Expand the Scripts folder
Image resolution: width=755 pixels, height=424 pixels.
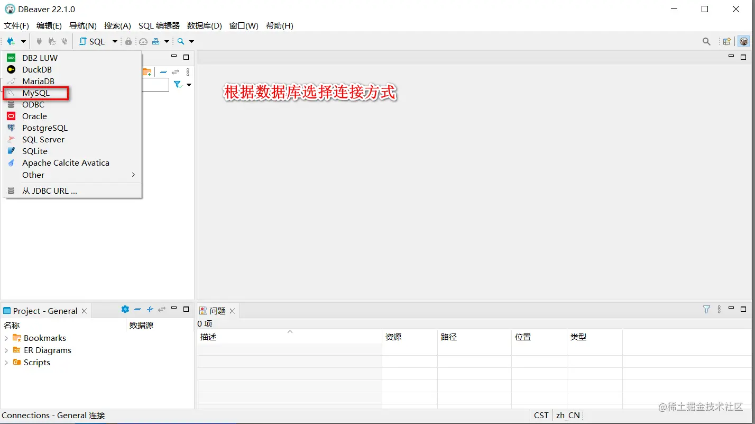tap(6, 362)
